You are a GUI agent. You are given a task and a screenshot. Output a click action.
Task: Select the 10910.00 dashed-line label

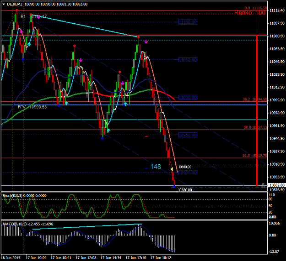pos(185,167)
